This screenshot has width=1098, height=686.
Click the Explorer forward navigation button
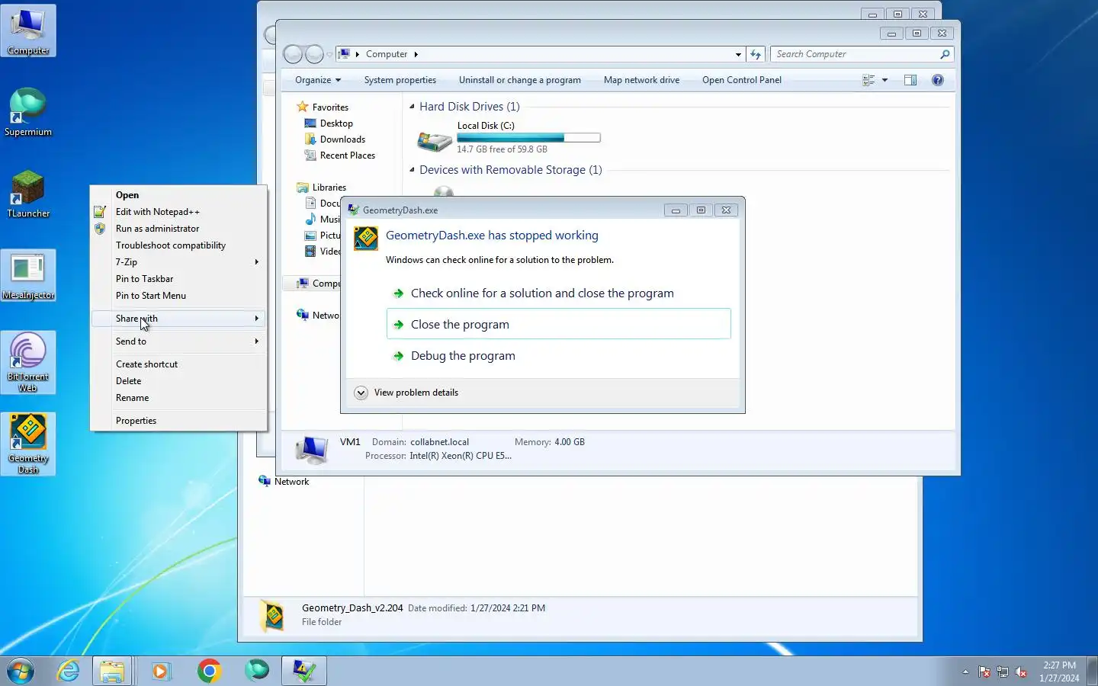314,54
